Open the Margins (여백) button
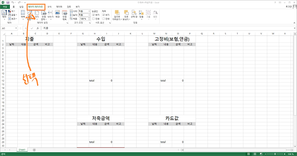 pyautogui.click(x=23, y=15)
